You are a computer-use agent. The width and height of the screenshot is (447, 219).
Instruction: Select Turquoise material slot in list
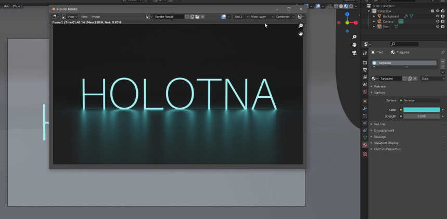click(x=404, y=63)
